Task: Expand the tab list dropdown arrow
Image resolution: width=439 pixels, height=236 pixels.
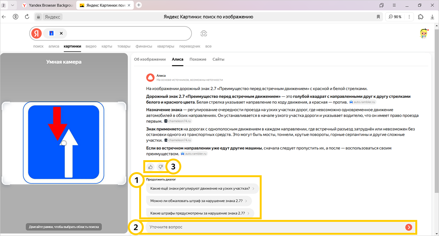Action: click(x=13, y=5)
